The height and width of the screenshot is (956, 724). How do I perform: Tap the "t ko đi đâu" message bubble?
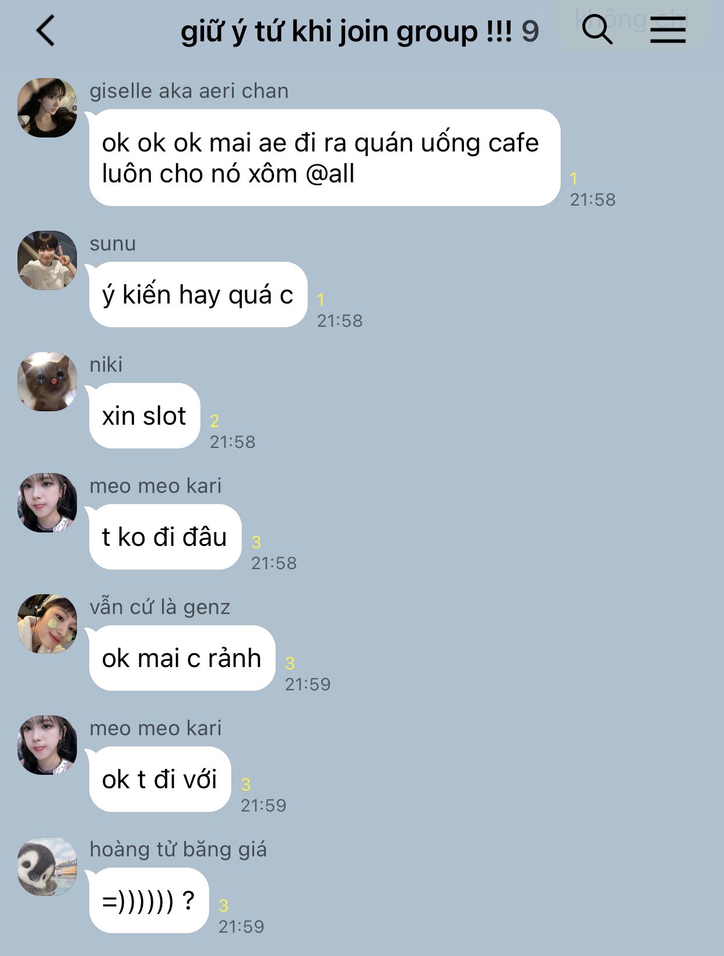(165, 537)
